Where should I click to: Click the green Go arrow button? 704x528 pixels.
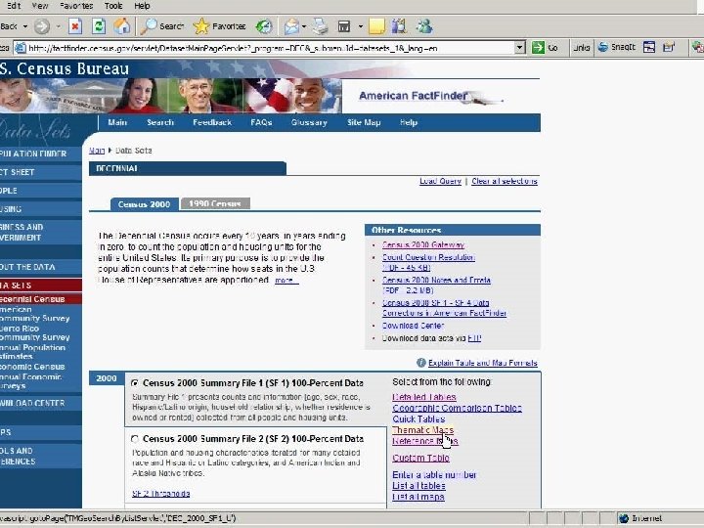538,47
